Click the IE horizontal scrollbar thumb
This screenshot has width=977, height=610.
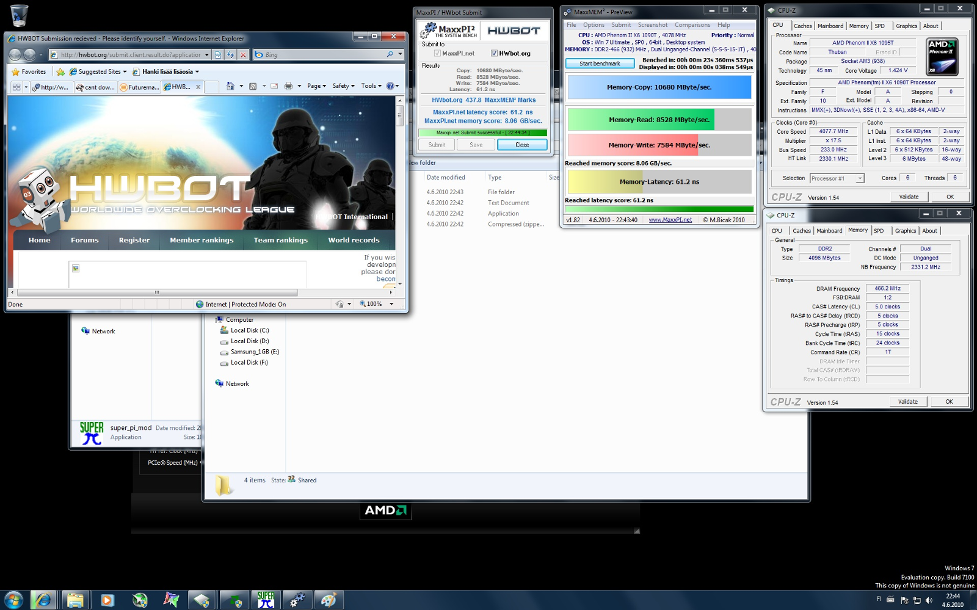pos(157,292)
